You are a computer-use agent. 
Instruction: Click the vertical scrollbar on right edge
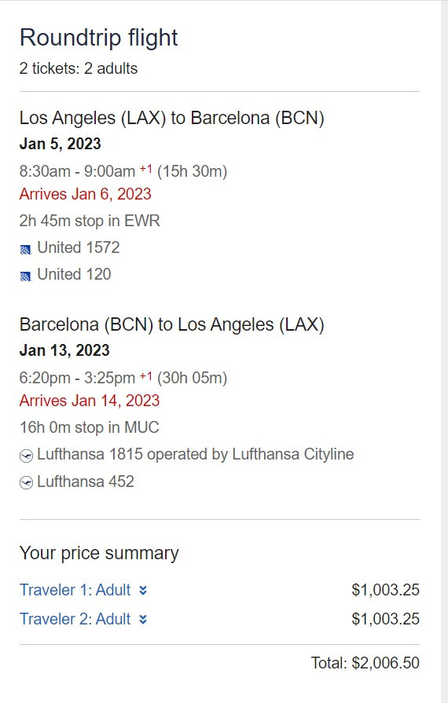click(x=444, y=352)
